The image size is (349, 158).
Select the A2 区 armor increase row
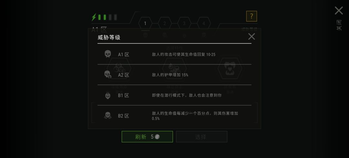coord(174,75)
